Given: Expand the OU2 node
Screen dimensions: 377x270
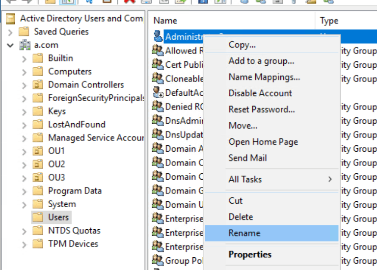Looking at the screenshot, I should click(x=24, y=164).
